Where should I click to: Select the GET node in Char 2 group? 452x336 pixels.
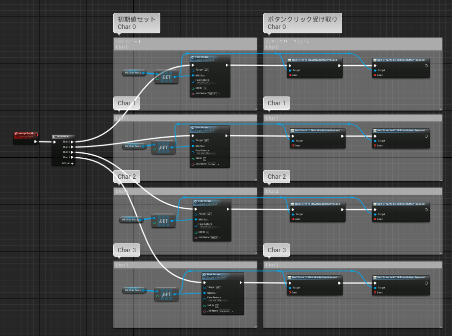click(163, 221)
